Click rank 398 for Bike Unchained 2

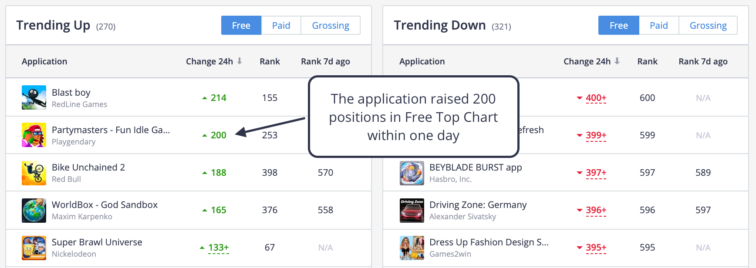click(x=270, y=173)
